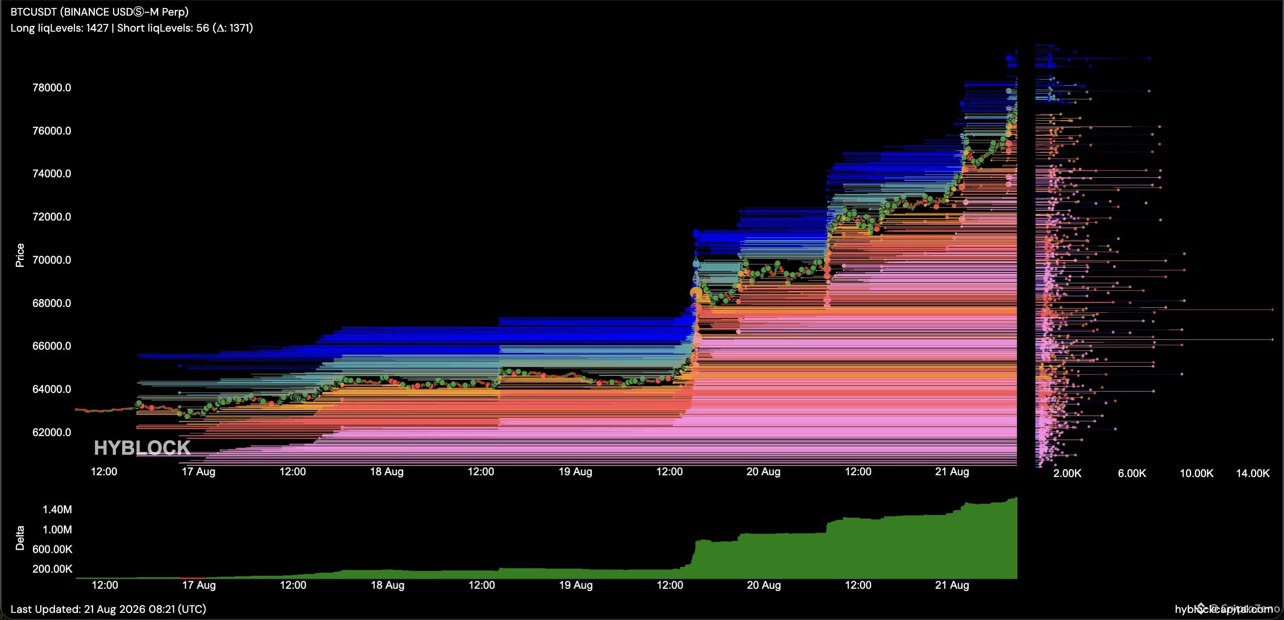The width and height of the screenshot is (1284, 620).
Task: Click the 76000.0 price axis label
Action: pos(52,131)
